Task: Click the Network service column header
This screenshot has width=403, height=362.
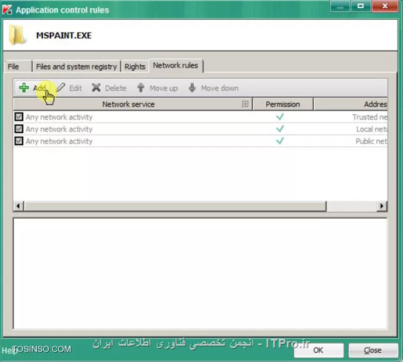Action: coord(133,104)
